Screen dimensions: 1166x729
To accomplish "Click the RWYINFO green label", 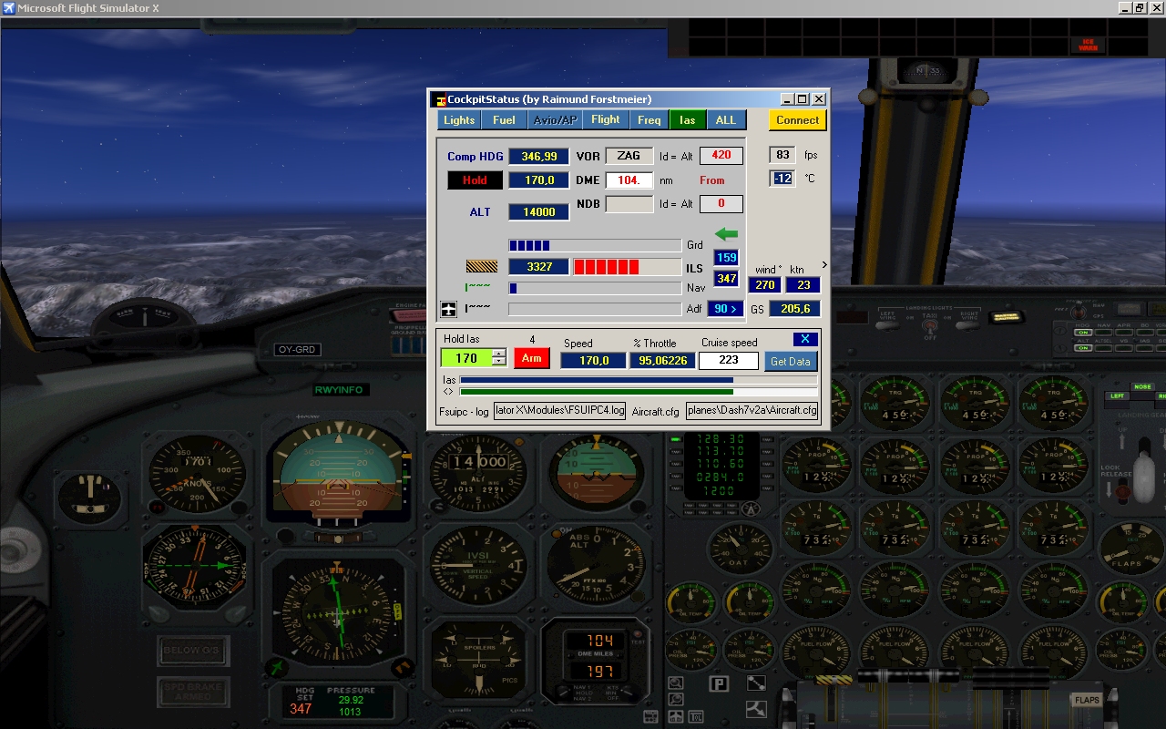I will (x=339, y=390).
